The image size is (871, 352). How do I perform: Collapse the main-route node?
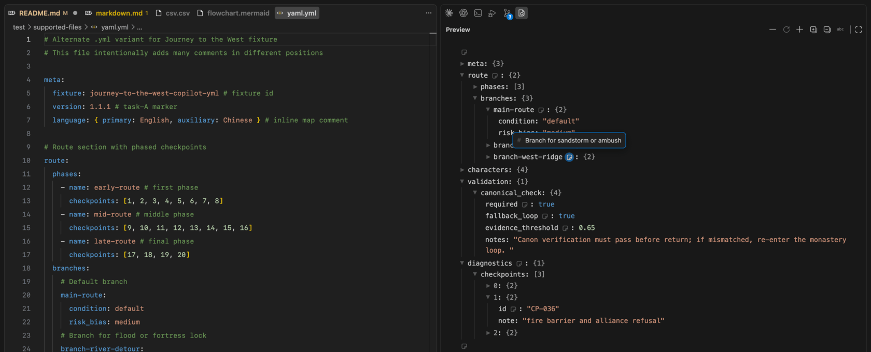pos(488,109)
